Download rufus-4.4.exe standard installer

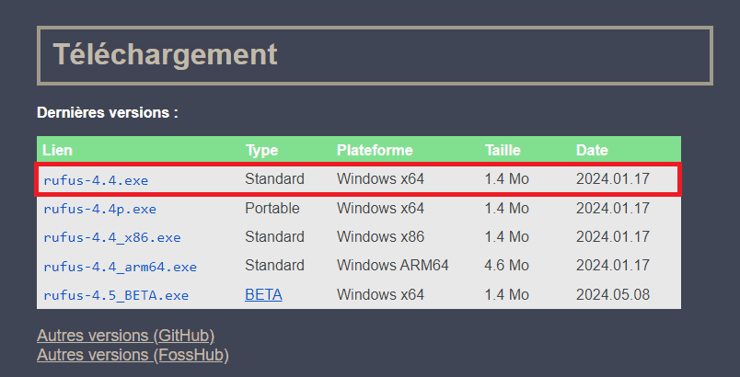[x=96, y=180]
